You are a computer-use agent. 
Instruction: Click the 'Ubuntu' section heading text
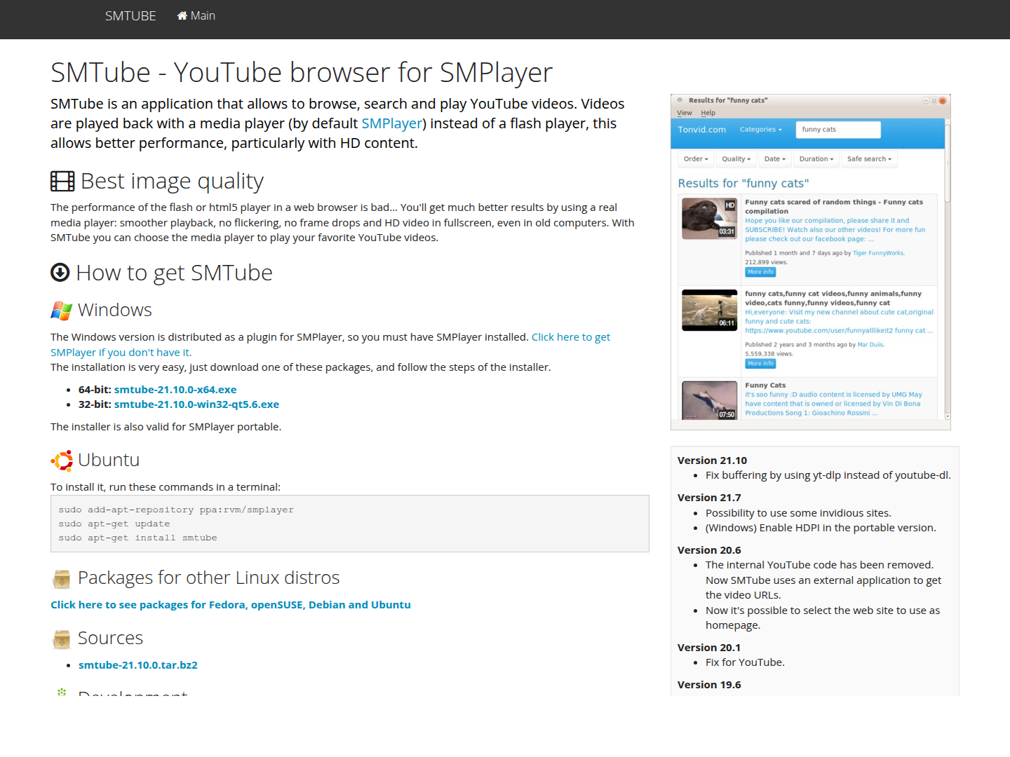tap(109, 460)
